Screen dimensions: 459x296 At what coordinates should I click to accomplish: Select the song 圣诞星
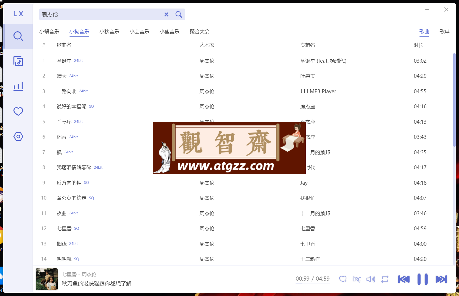64,61
